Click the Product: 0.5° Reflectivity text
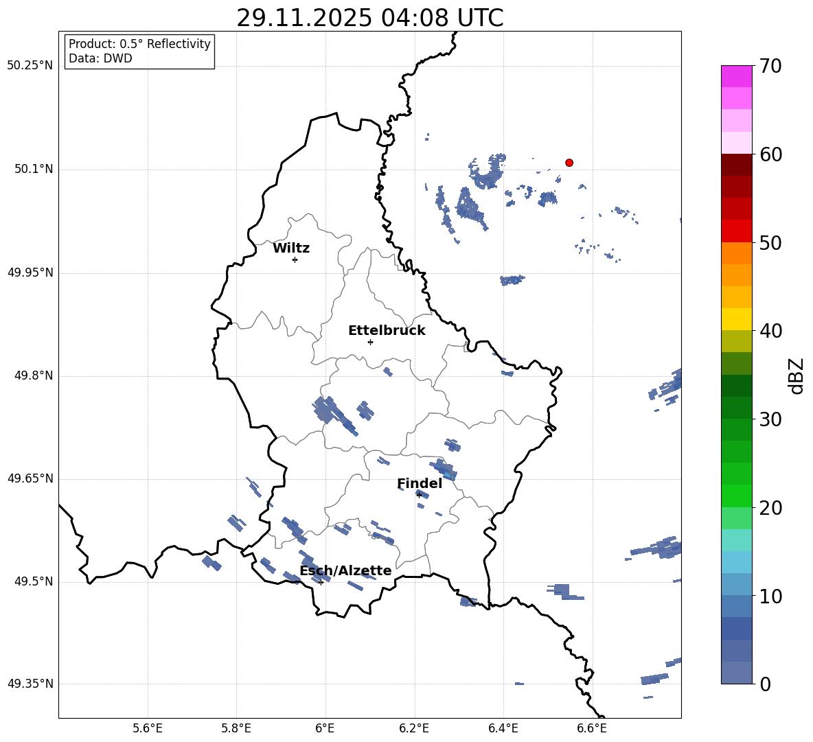 139,44
